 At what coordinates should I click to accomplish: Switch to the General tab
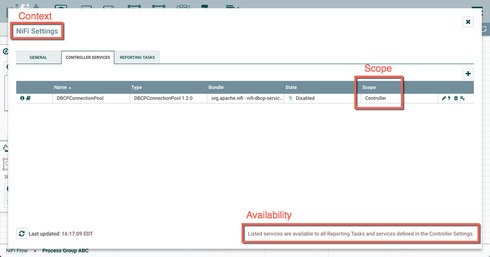(38, 57)
